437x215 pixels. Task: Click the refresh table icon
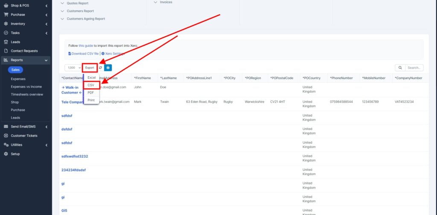coord(101,68)
